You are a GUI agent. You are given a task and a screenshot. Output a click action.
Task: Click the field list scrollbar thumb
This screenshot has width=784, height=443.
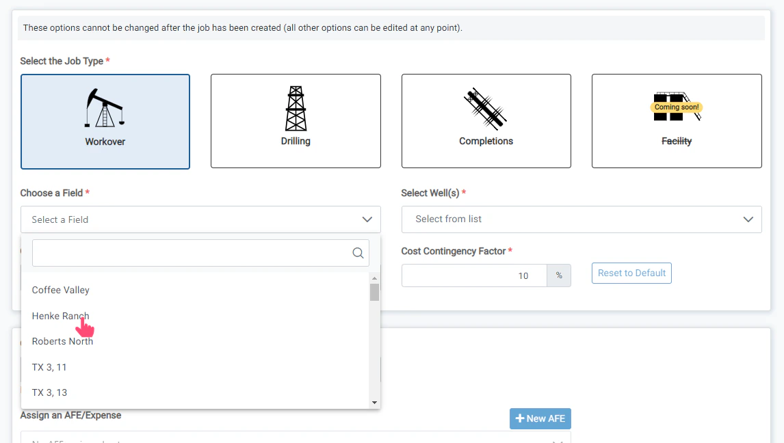[374, 292]
